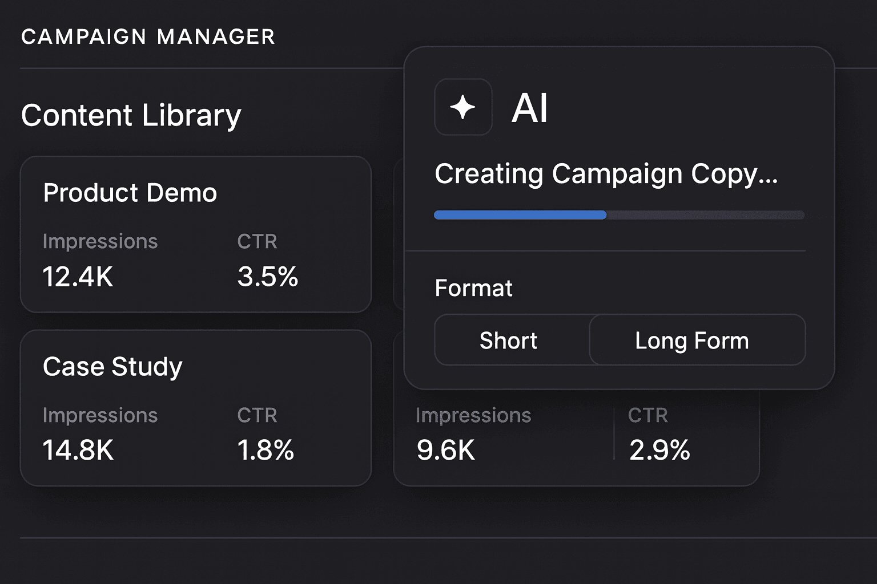The image size is (877, 584).
Task: Click the Campaign Manager header title
Action: click(x=148, y=37)
